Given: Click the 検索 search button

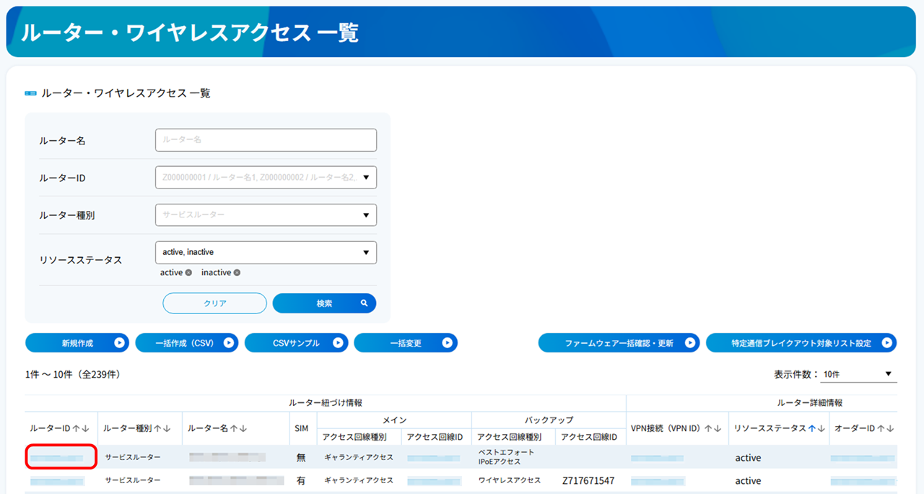Looking at the screenshot, I should (x=324, y=303).
